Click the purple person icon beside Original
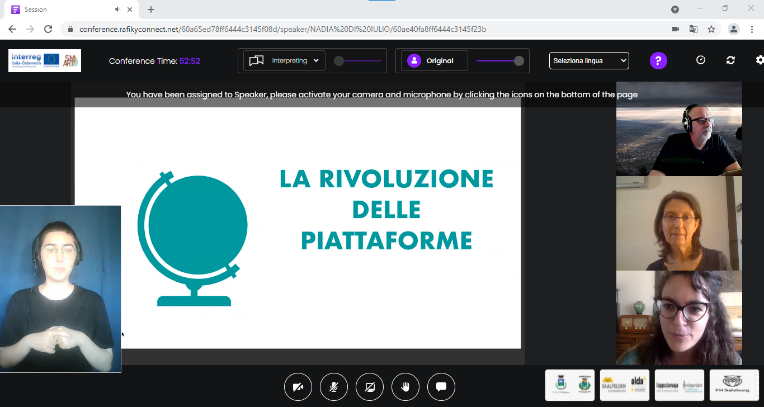Image resolution: width=764 pixels, height=407 pixels. coord(414,60)
